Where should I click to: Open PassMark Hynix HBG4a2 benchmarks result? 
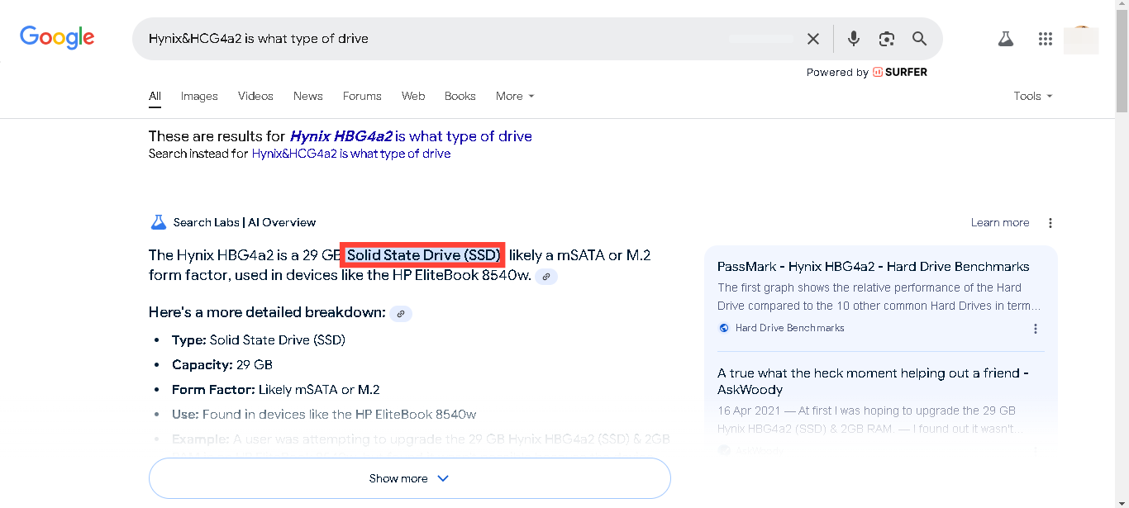pos(874,267)
